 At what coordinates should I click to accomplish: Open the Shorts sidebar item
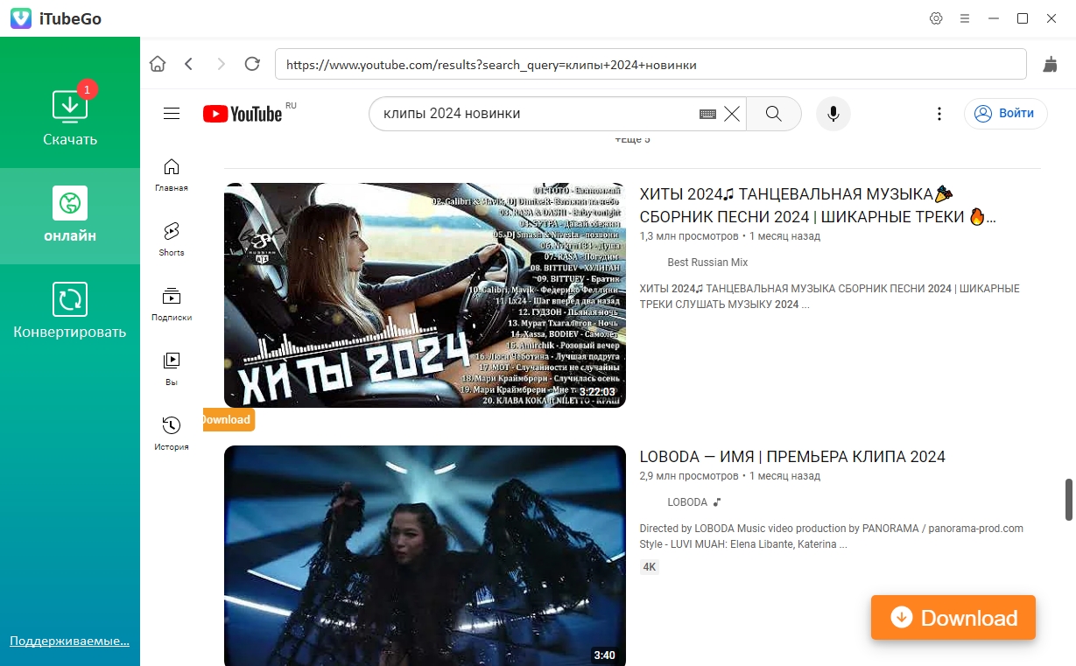pos(172,238)
